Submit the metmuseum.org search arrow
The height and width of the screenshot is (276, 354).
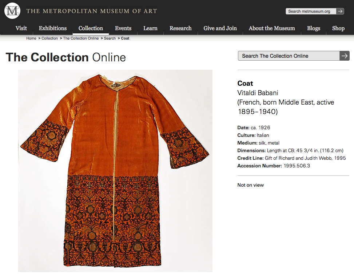point(340,11)
